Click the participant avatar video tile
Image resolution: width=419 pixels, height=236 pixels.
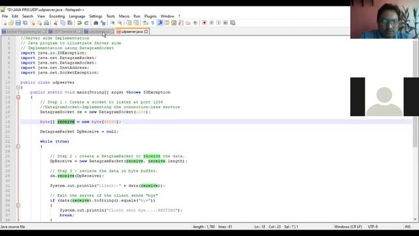pos(384,96)
